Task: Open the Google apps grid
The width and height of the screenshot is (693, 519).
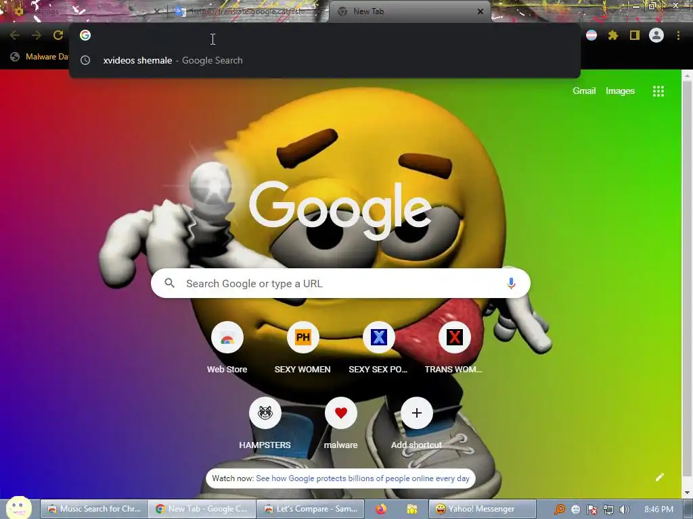Action: (x=658, y=91)
